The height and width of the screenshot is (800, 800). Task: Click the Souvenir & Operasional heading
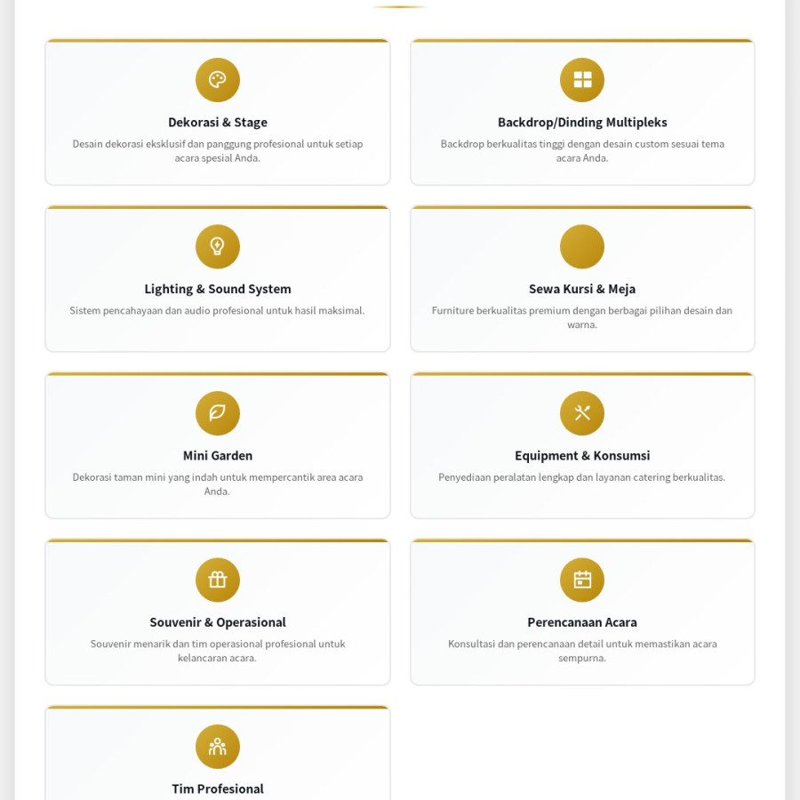(218, 622)
